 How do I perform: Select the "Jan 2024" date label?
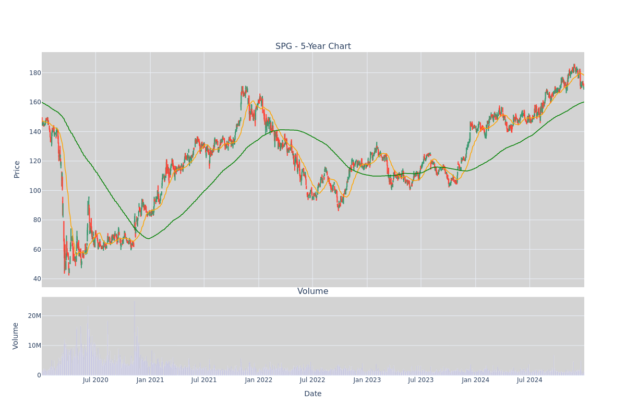point(476,380)
